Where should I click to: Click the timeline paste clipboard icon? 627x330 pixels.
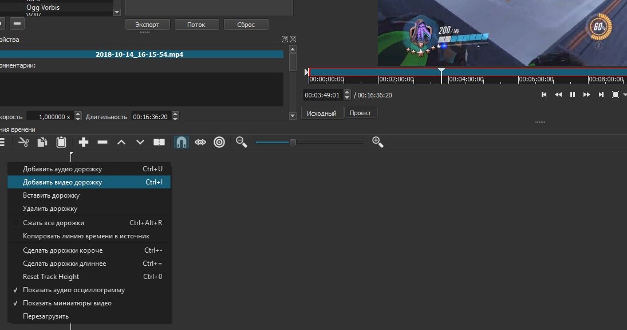tap(61, 142)
